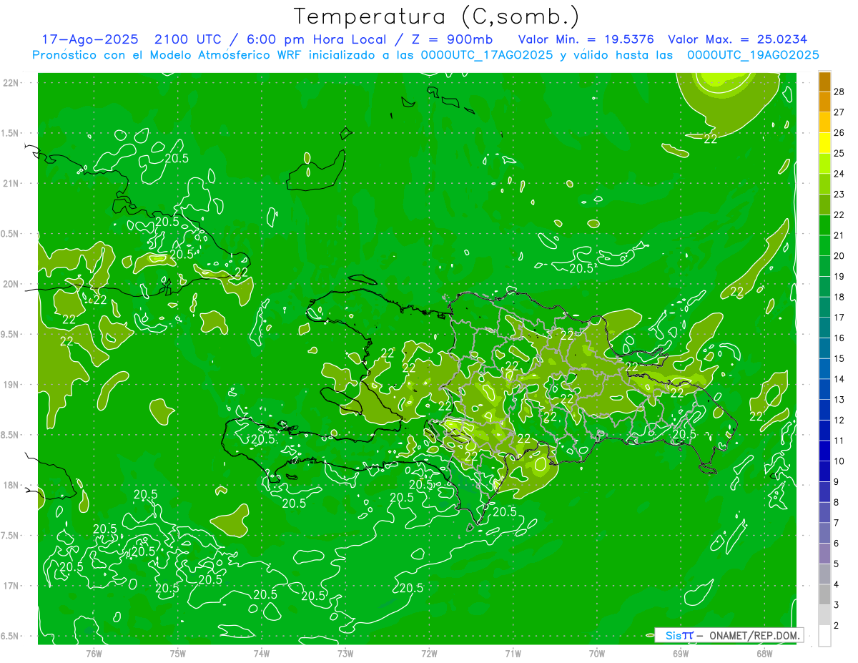
Task: Click the title 'Temperatura (C,somb.)'
Action: (436, 16)
